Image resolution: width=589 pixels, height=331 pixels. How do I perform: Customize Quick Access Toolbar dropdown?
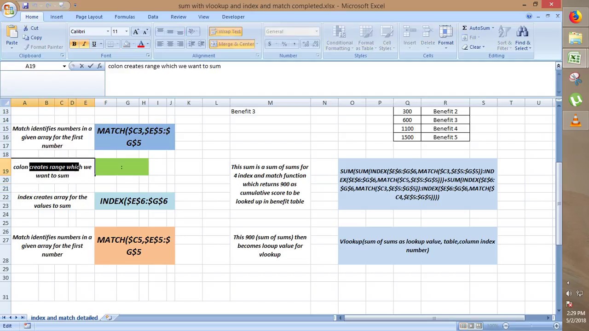(75, 6)
